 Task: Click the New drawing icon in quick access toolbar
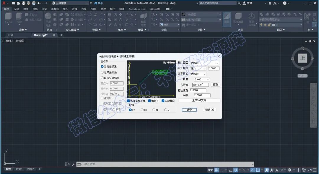pyautogui.click(x=13, y=3)
